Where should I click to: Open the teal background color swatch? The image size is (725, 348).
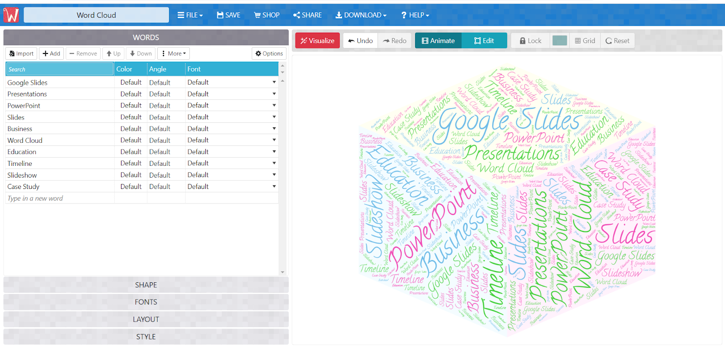[560, 41]
